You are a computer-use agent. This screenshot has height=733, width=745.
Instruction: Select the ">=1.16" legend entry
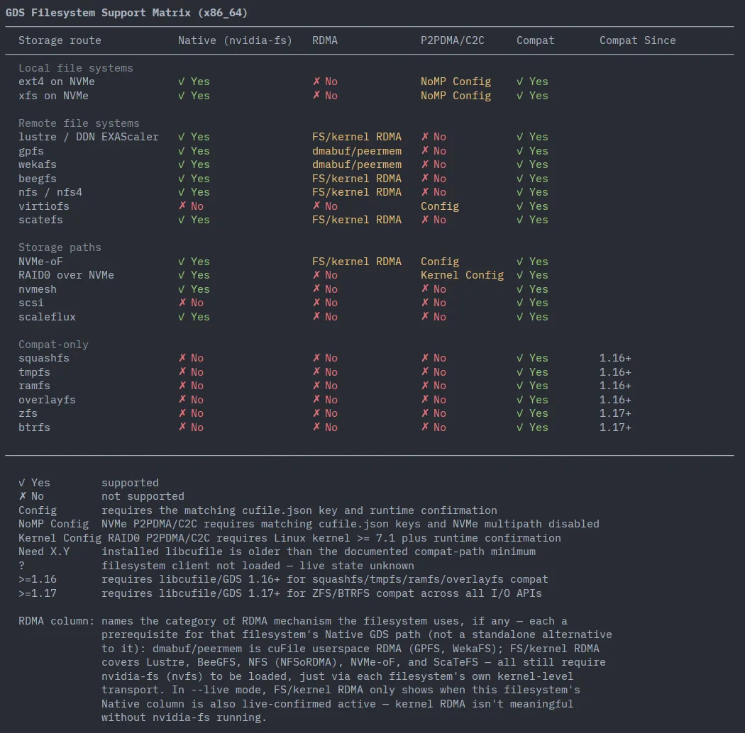coord(38,579)
